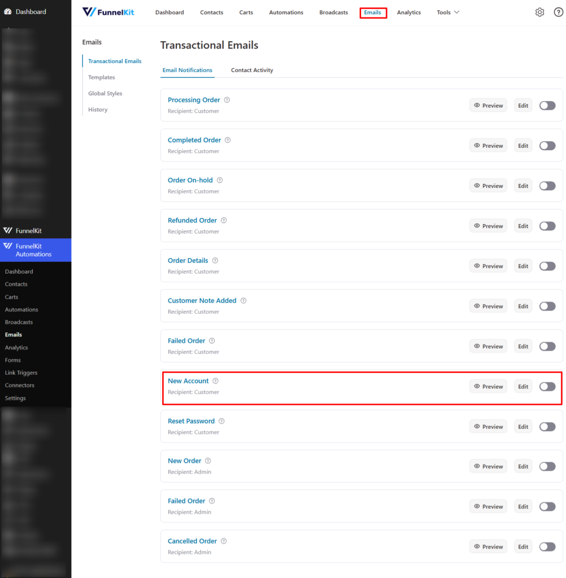Enable the customer Failed Order toggle
The height and width of the screenshot is (578, 566).
point(547,347)
